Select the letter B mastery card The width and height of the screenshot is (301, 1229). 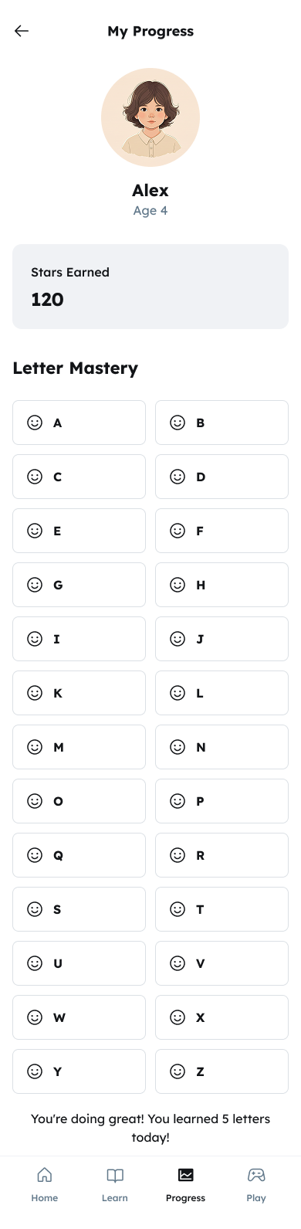(222, 423)
